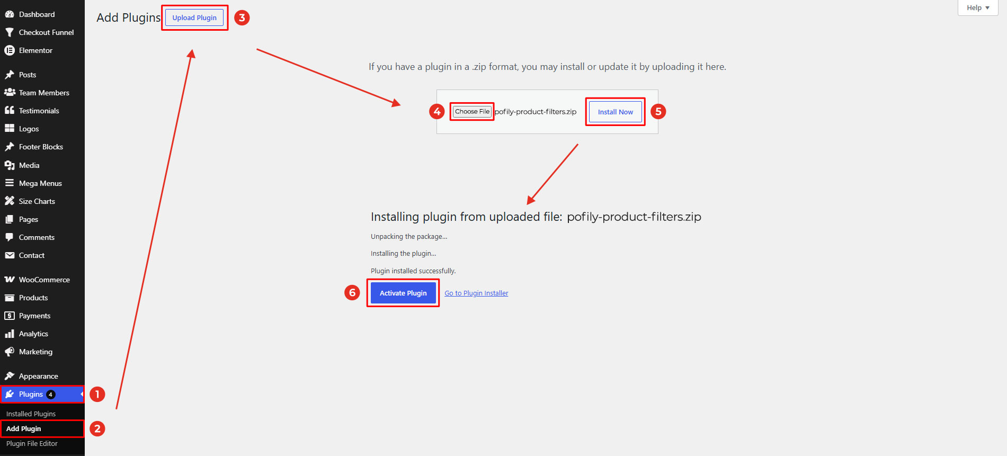This screenshot has width=1007, height=456.
Task: Collapse the Plugins submenu arrow
Action: [x=82, y=394]
